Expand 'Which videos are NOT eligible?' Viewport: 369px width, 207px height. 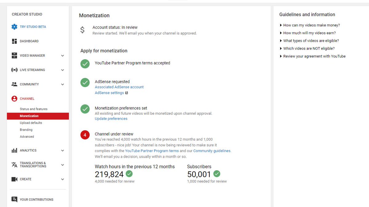click(x=307, y=48)
